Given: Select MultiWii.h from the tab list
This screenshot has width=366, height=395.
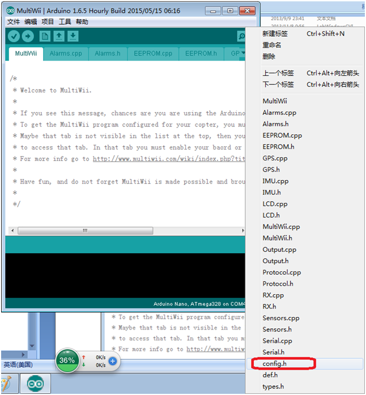Looking at the screenshot, I should pos(305,239).
